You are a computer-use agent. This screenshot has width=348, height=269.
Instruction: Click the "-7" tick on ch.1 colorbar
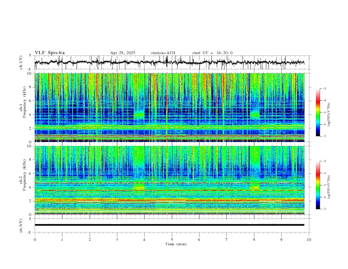click(x=324, y=136)
